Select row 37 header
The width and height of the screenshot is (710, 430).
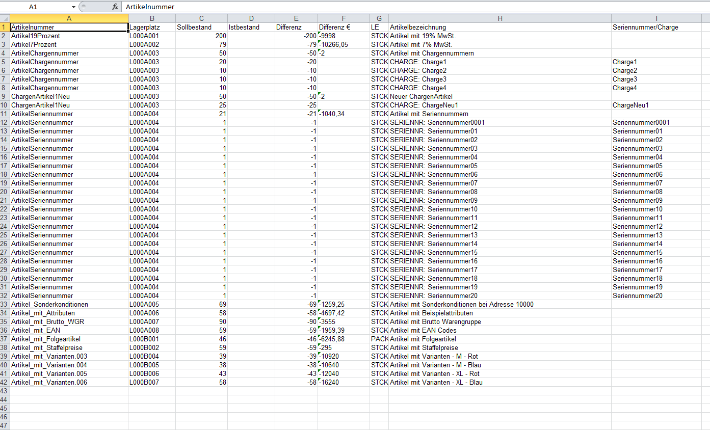(x=5, y=339)
